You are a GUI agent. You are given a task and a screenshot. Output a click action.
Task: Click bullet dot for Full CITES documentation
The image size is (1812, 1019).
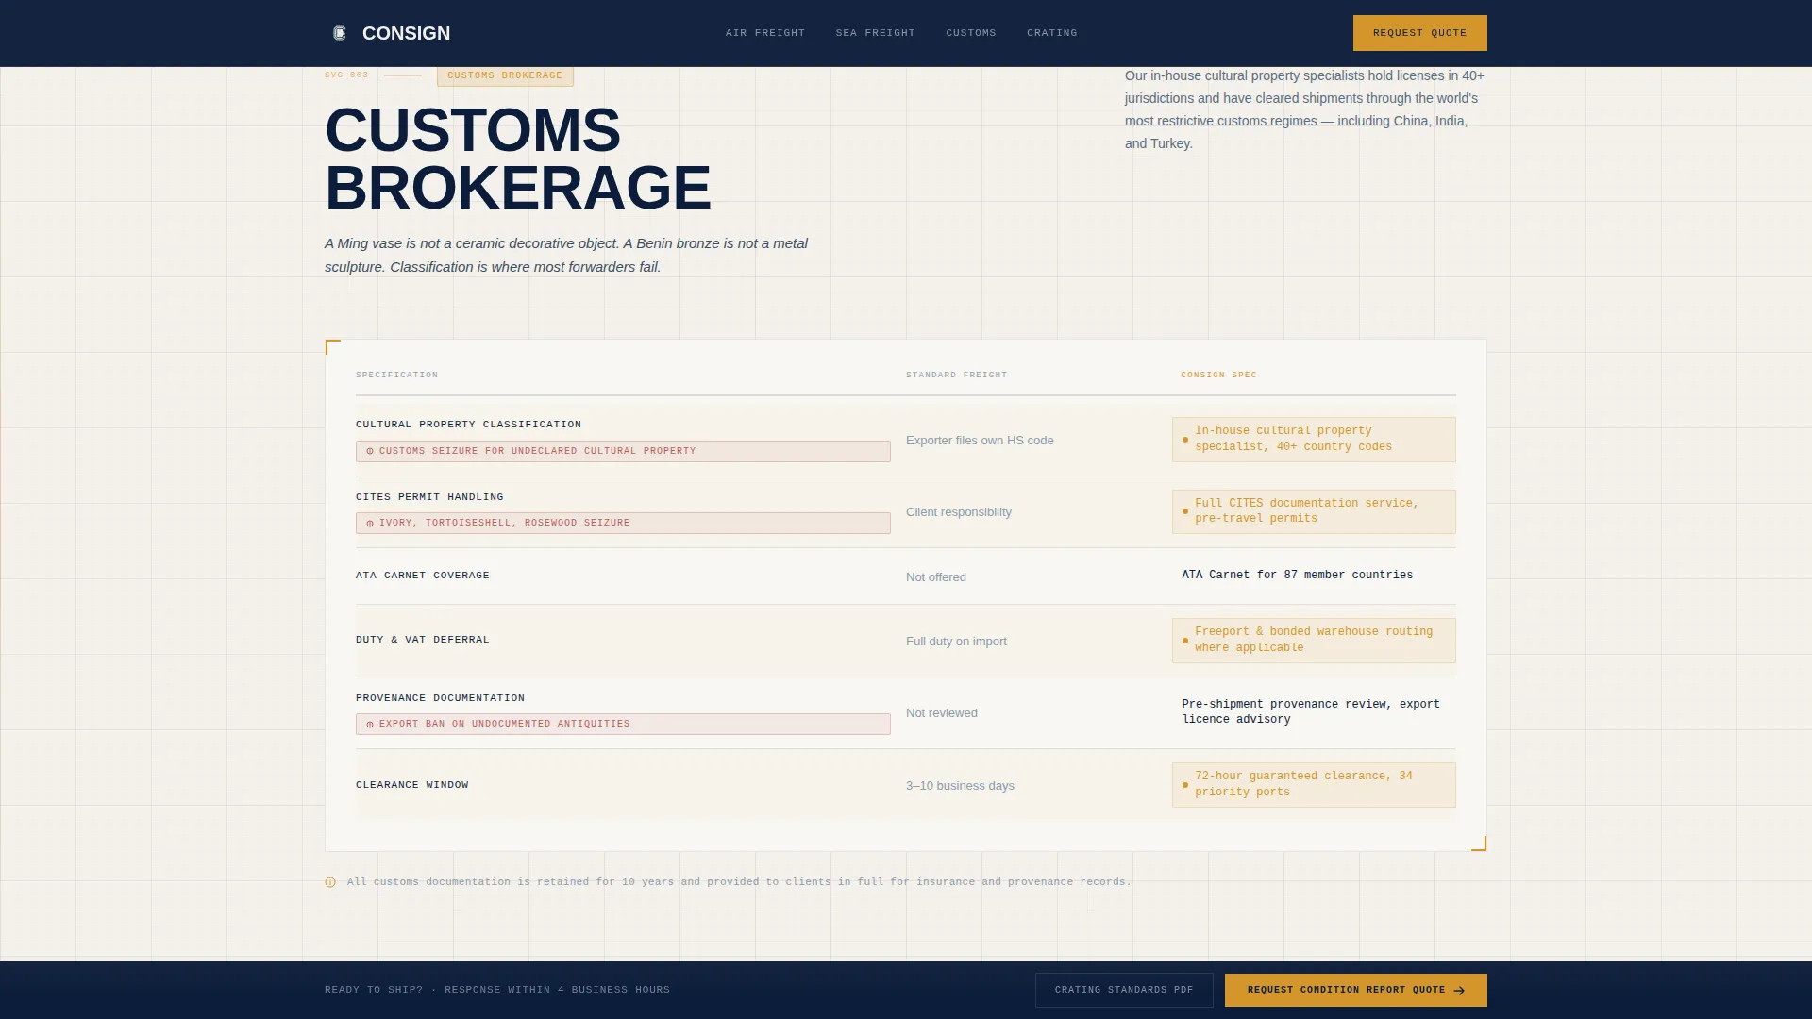tap(1185, 511)
